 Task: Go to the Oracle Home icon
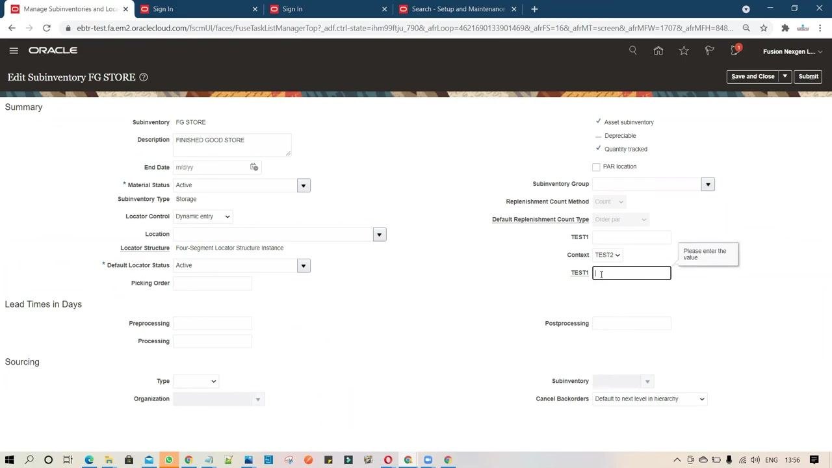[x=658, y=51]
